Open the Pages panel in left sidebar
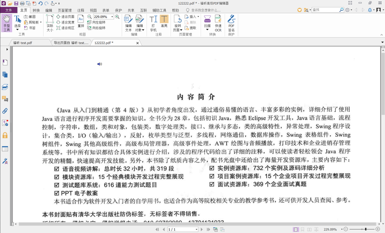Screen dimensions: 385x233 coord(5,75)
